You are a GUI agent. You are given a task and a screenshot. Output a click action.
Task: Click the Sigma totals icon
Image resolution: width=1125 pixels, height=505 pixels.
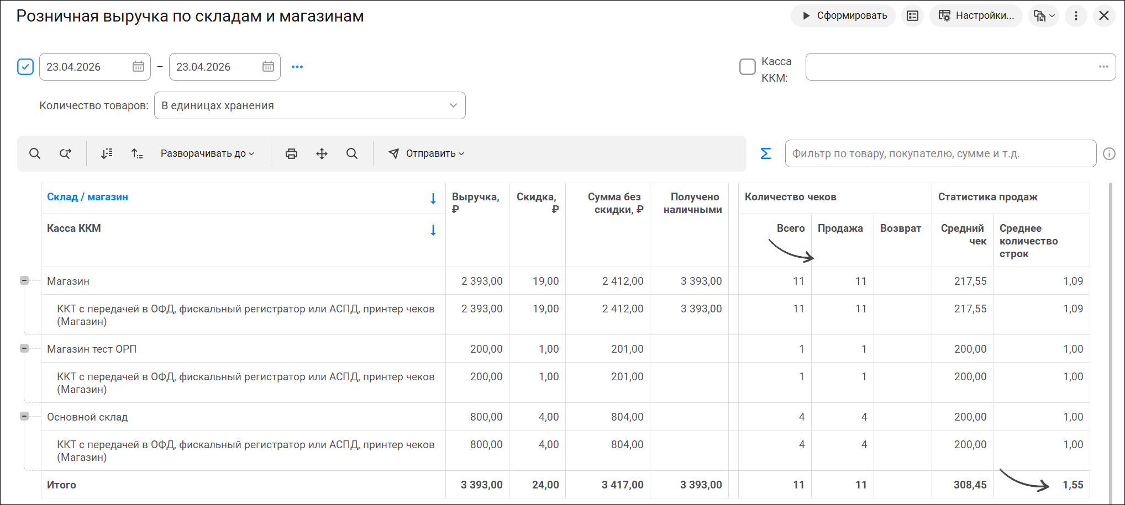pyautogui.click(x=765, y=153)
